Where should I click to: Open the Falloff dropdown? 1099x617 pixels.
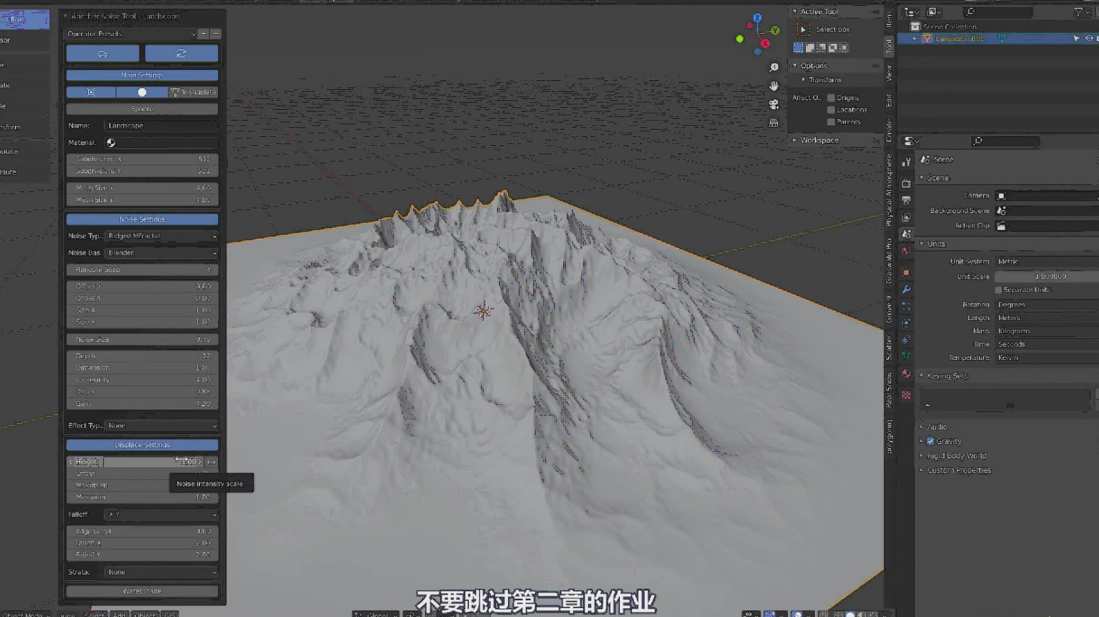(x=161, y=514)
